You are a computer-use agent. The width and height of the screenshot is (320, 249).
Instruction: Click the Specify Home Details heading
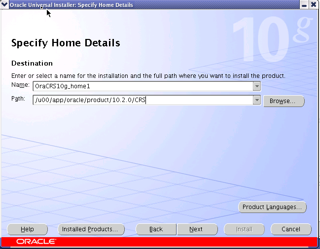point(66,43)
